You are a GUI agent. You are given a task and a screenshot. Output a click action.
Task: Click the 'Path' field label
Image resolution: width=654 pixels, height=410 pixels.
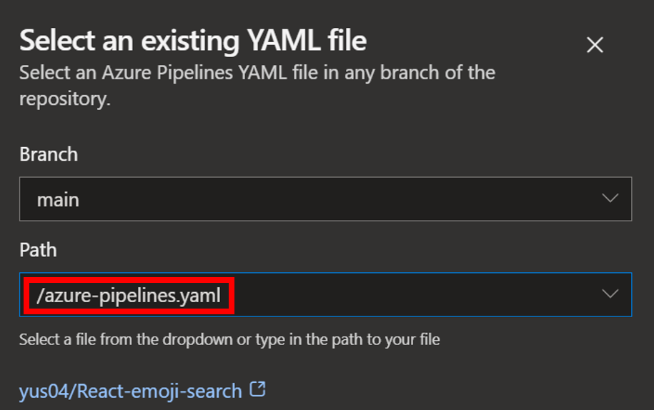[38, 250]
